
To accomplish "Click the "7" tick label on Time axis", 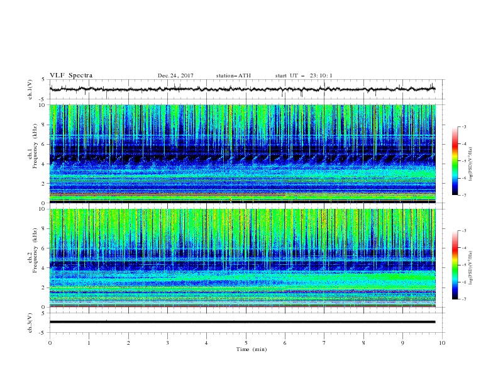I will click(x=324, y=343).
